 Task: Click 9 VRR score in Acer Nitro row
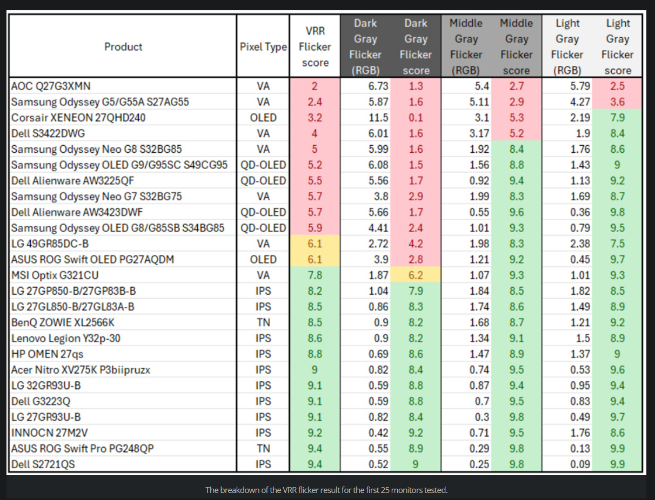tap(315, 370)
